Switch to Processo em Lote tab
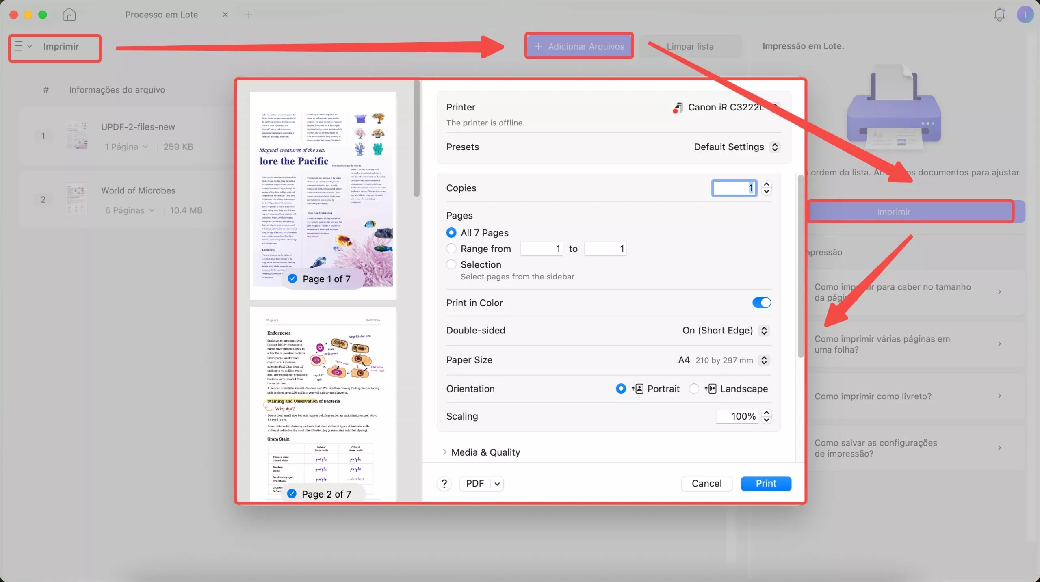1040x582 pixels. pos(161,15)
